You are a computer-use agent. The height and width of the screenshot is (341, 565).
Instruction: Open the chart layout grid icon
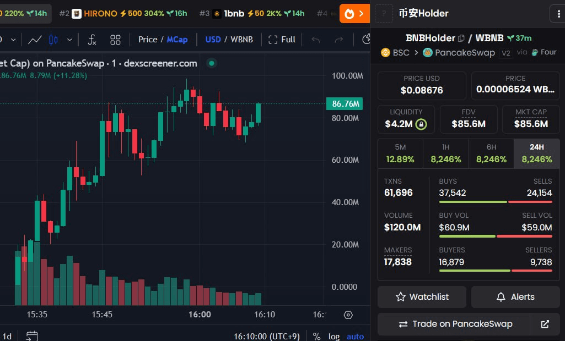tap(115, 40)
